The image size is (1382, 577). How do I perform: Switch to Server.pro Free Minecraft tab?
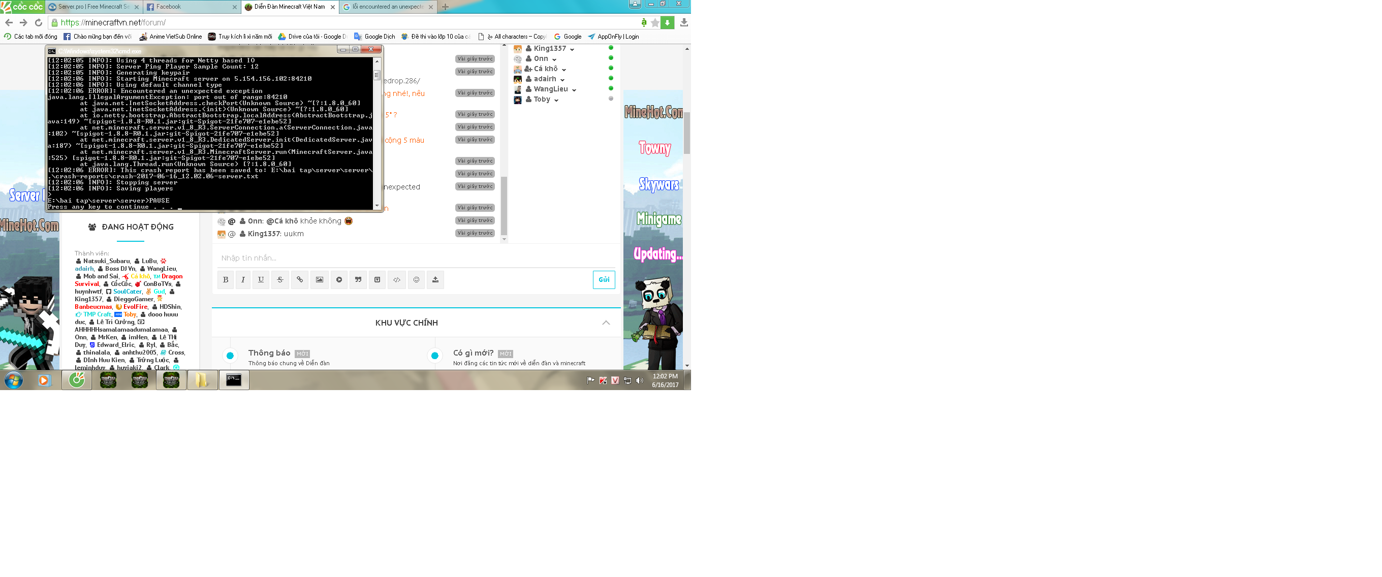tap(93, 7)
